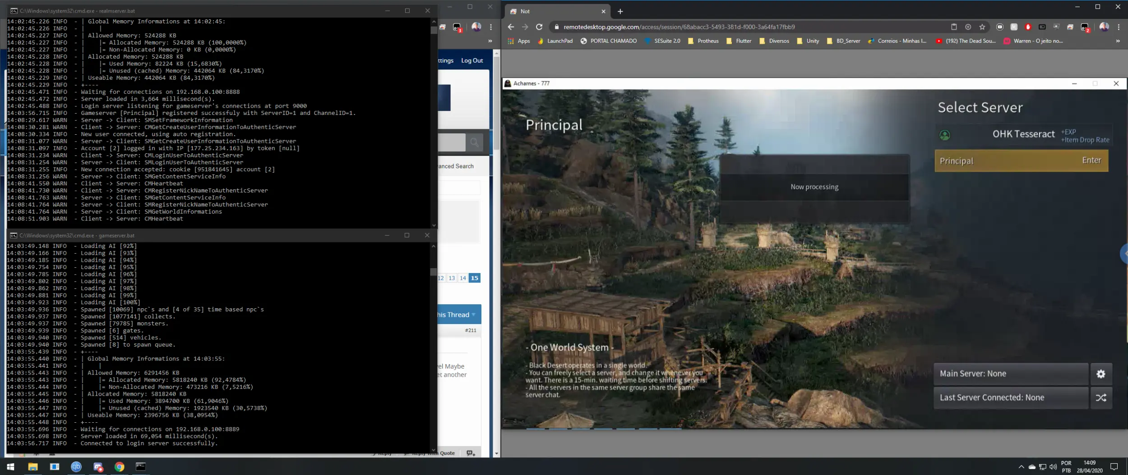Show hidden system tray icons
Image resolution: width=1128 pixels, height=475 pixels.
[1021, 467]
